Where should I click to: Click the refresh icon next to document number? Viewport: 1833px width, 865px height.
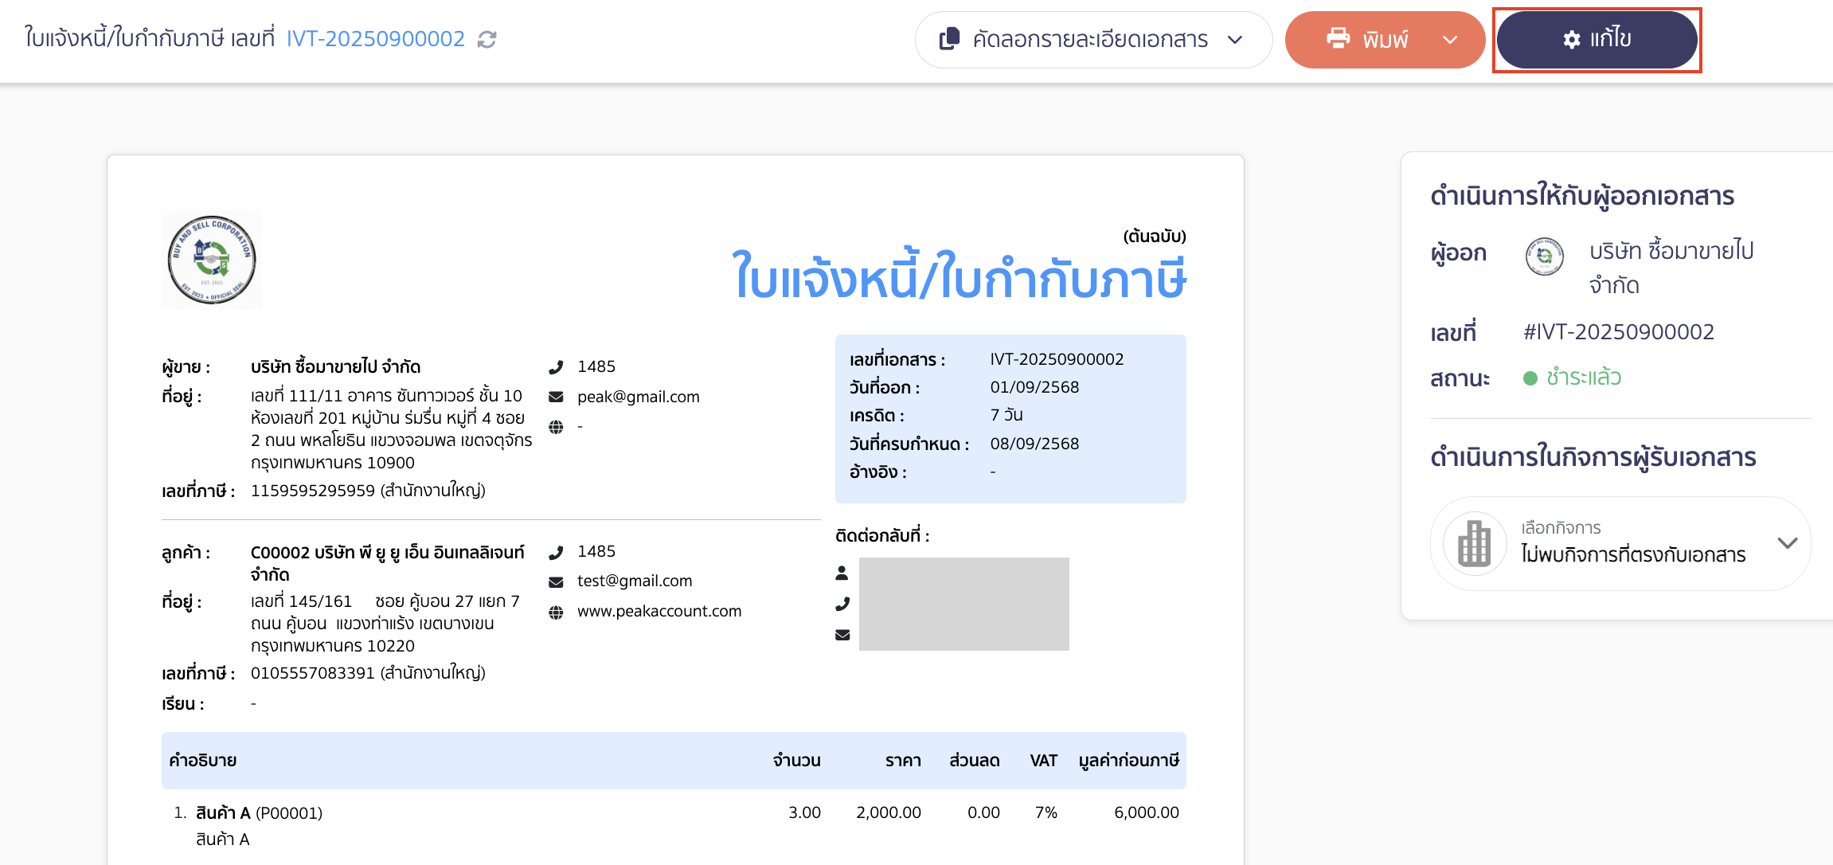pos(487,38)
